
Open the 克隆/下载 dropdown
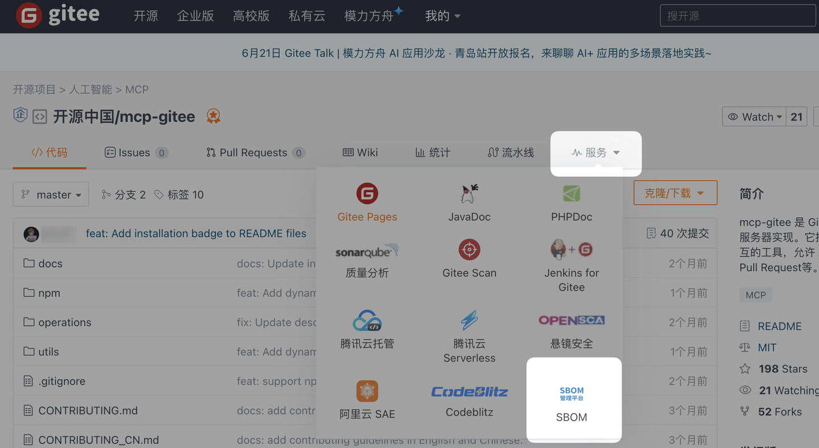675,193
